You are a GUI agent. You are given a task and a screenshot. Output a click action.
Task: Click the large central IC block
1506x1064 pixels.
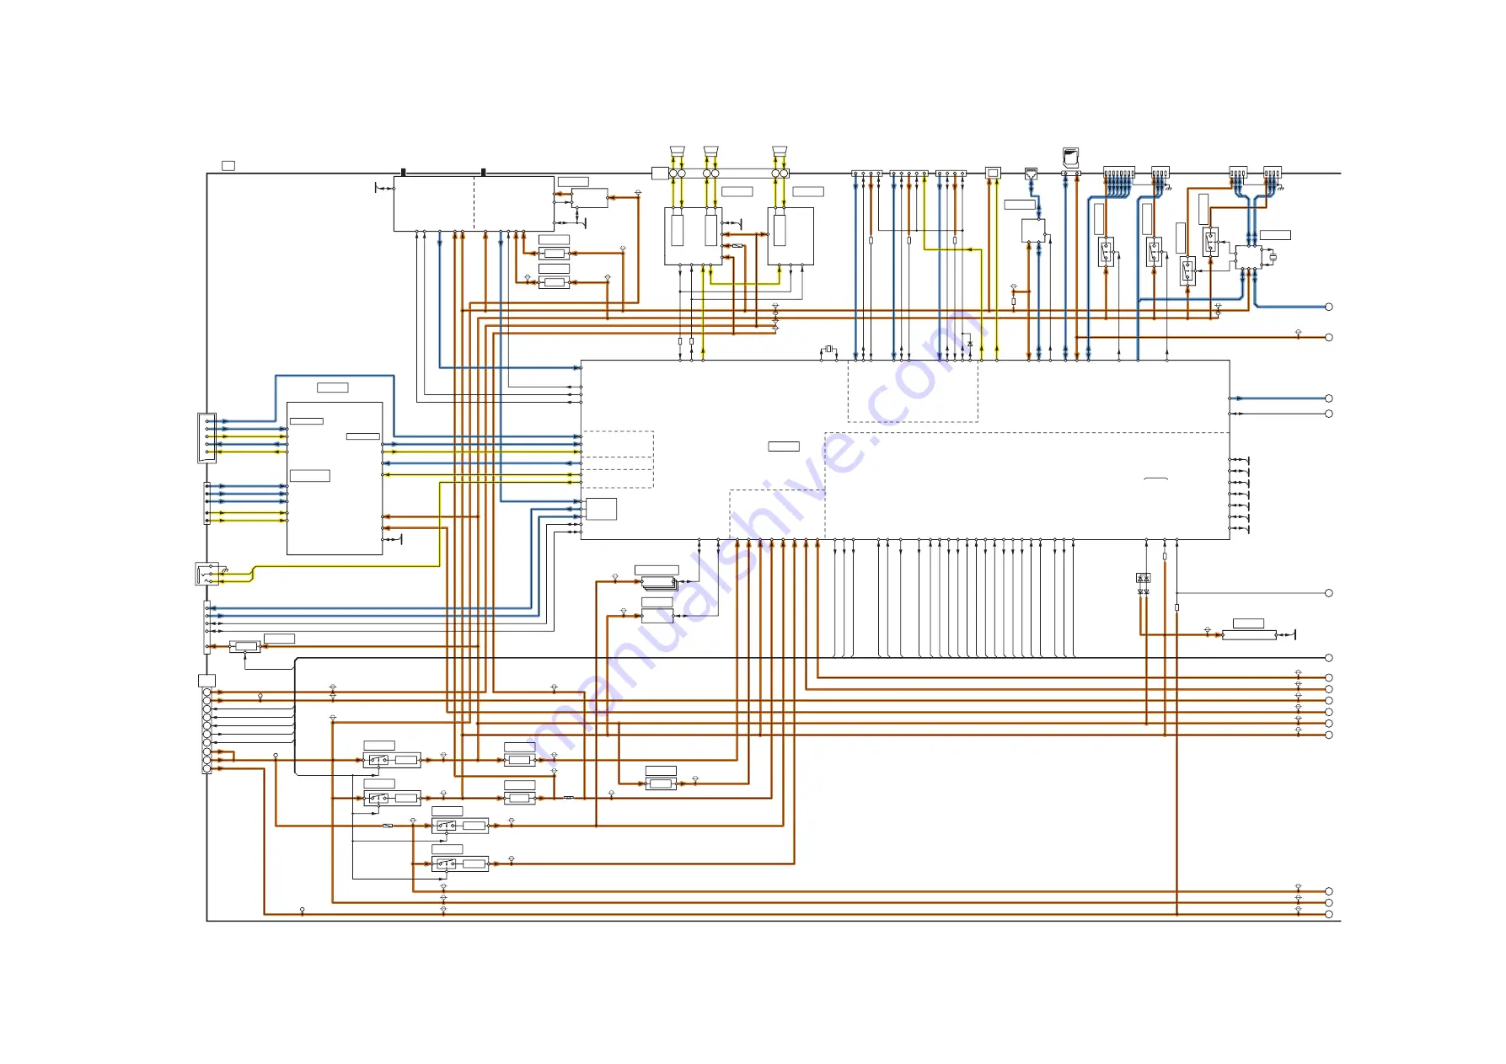905,450
